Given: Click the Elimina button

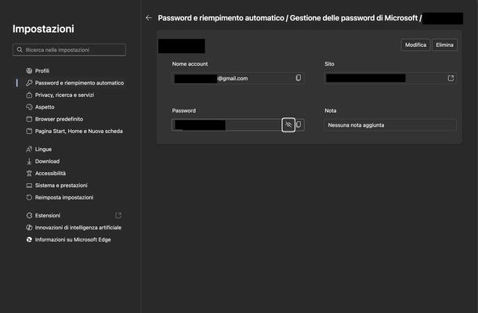Looking at the screenshot, I should (444, 45).
